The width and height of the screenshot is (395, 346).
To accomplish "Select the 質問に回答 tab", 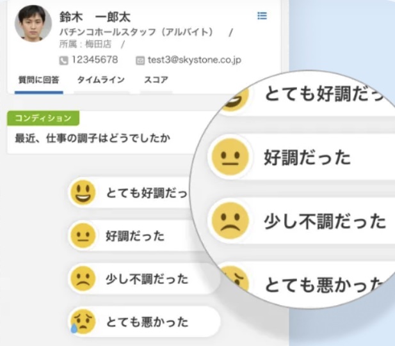I will (39, 80).
